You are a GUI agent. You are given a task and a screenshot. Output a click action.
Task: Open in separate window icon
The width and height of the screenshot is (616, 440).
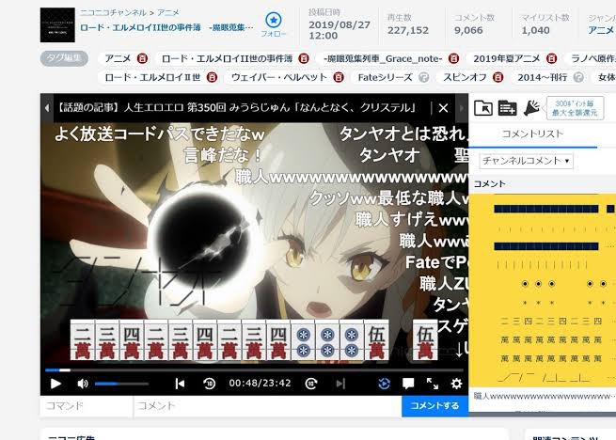click(x=483, y=107)
